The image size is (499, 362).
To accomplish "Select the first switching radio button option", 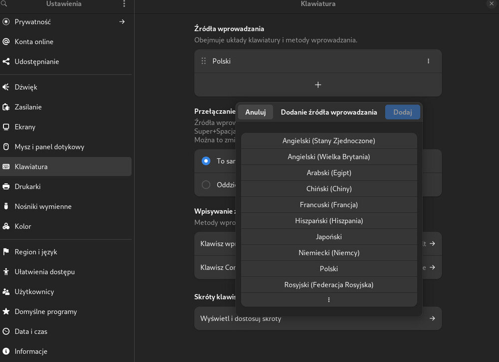I will tap(206, 161).
